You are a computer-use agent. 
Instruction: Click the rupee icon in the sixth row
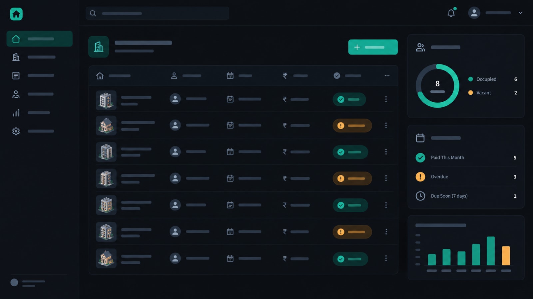pos(285,232)
